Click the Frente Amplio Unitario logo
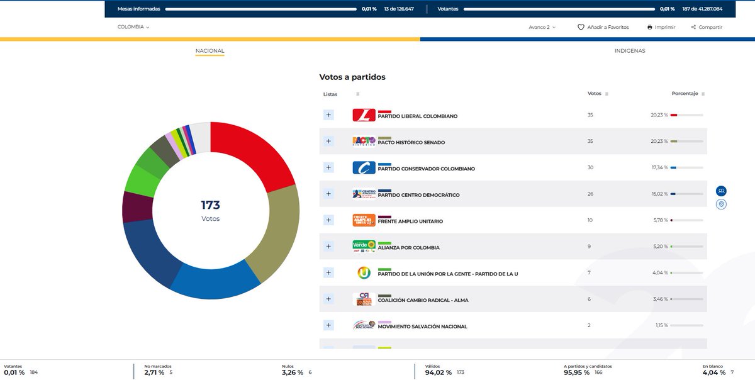This screenshot has width=755, height=380. coord(364,220)
